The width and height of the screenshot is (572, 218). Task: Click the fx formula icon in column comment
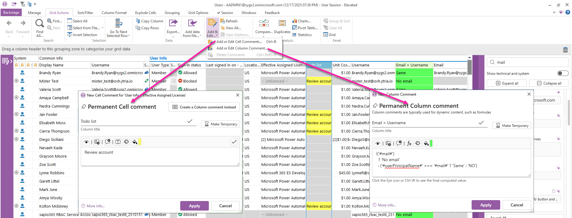(409, 144)
